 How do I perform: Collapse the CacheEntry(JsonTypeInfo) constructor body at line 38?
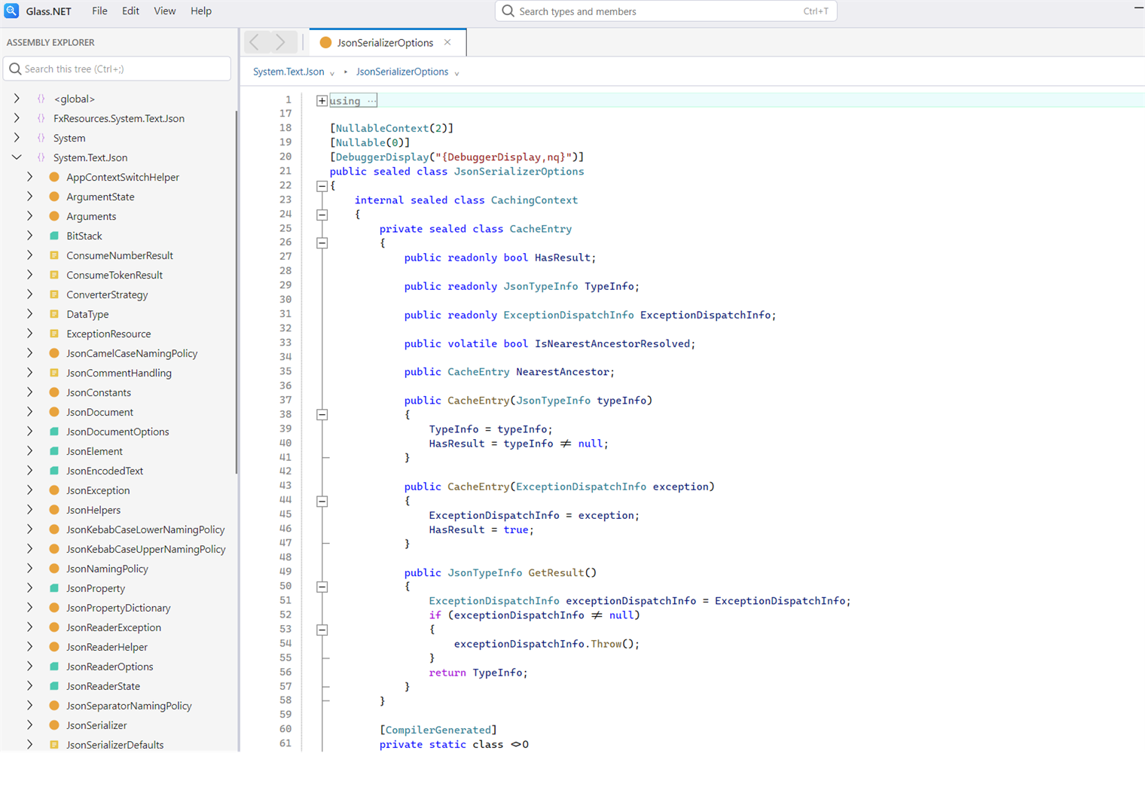pyautogui.click(x=322, y=415)
